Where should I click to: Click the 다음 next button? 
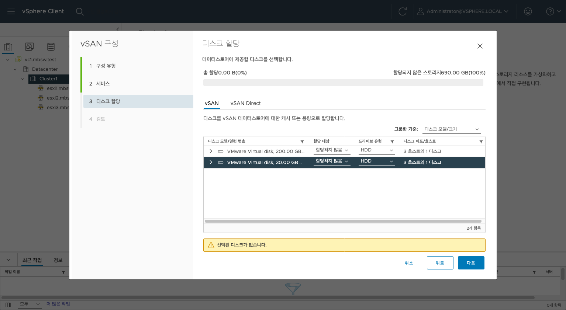point(471,263)
